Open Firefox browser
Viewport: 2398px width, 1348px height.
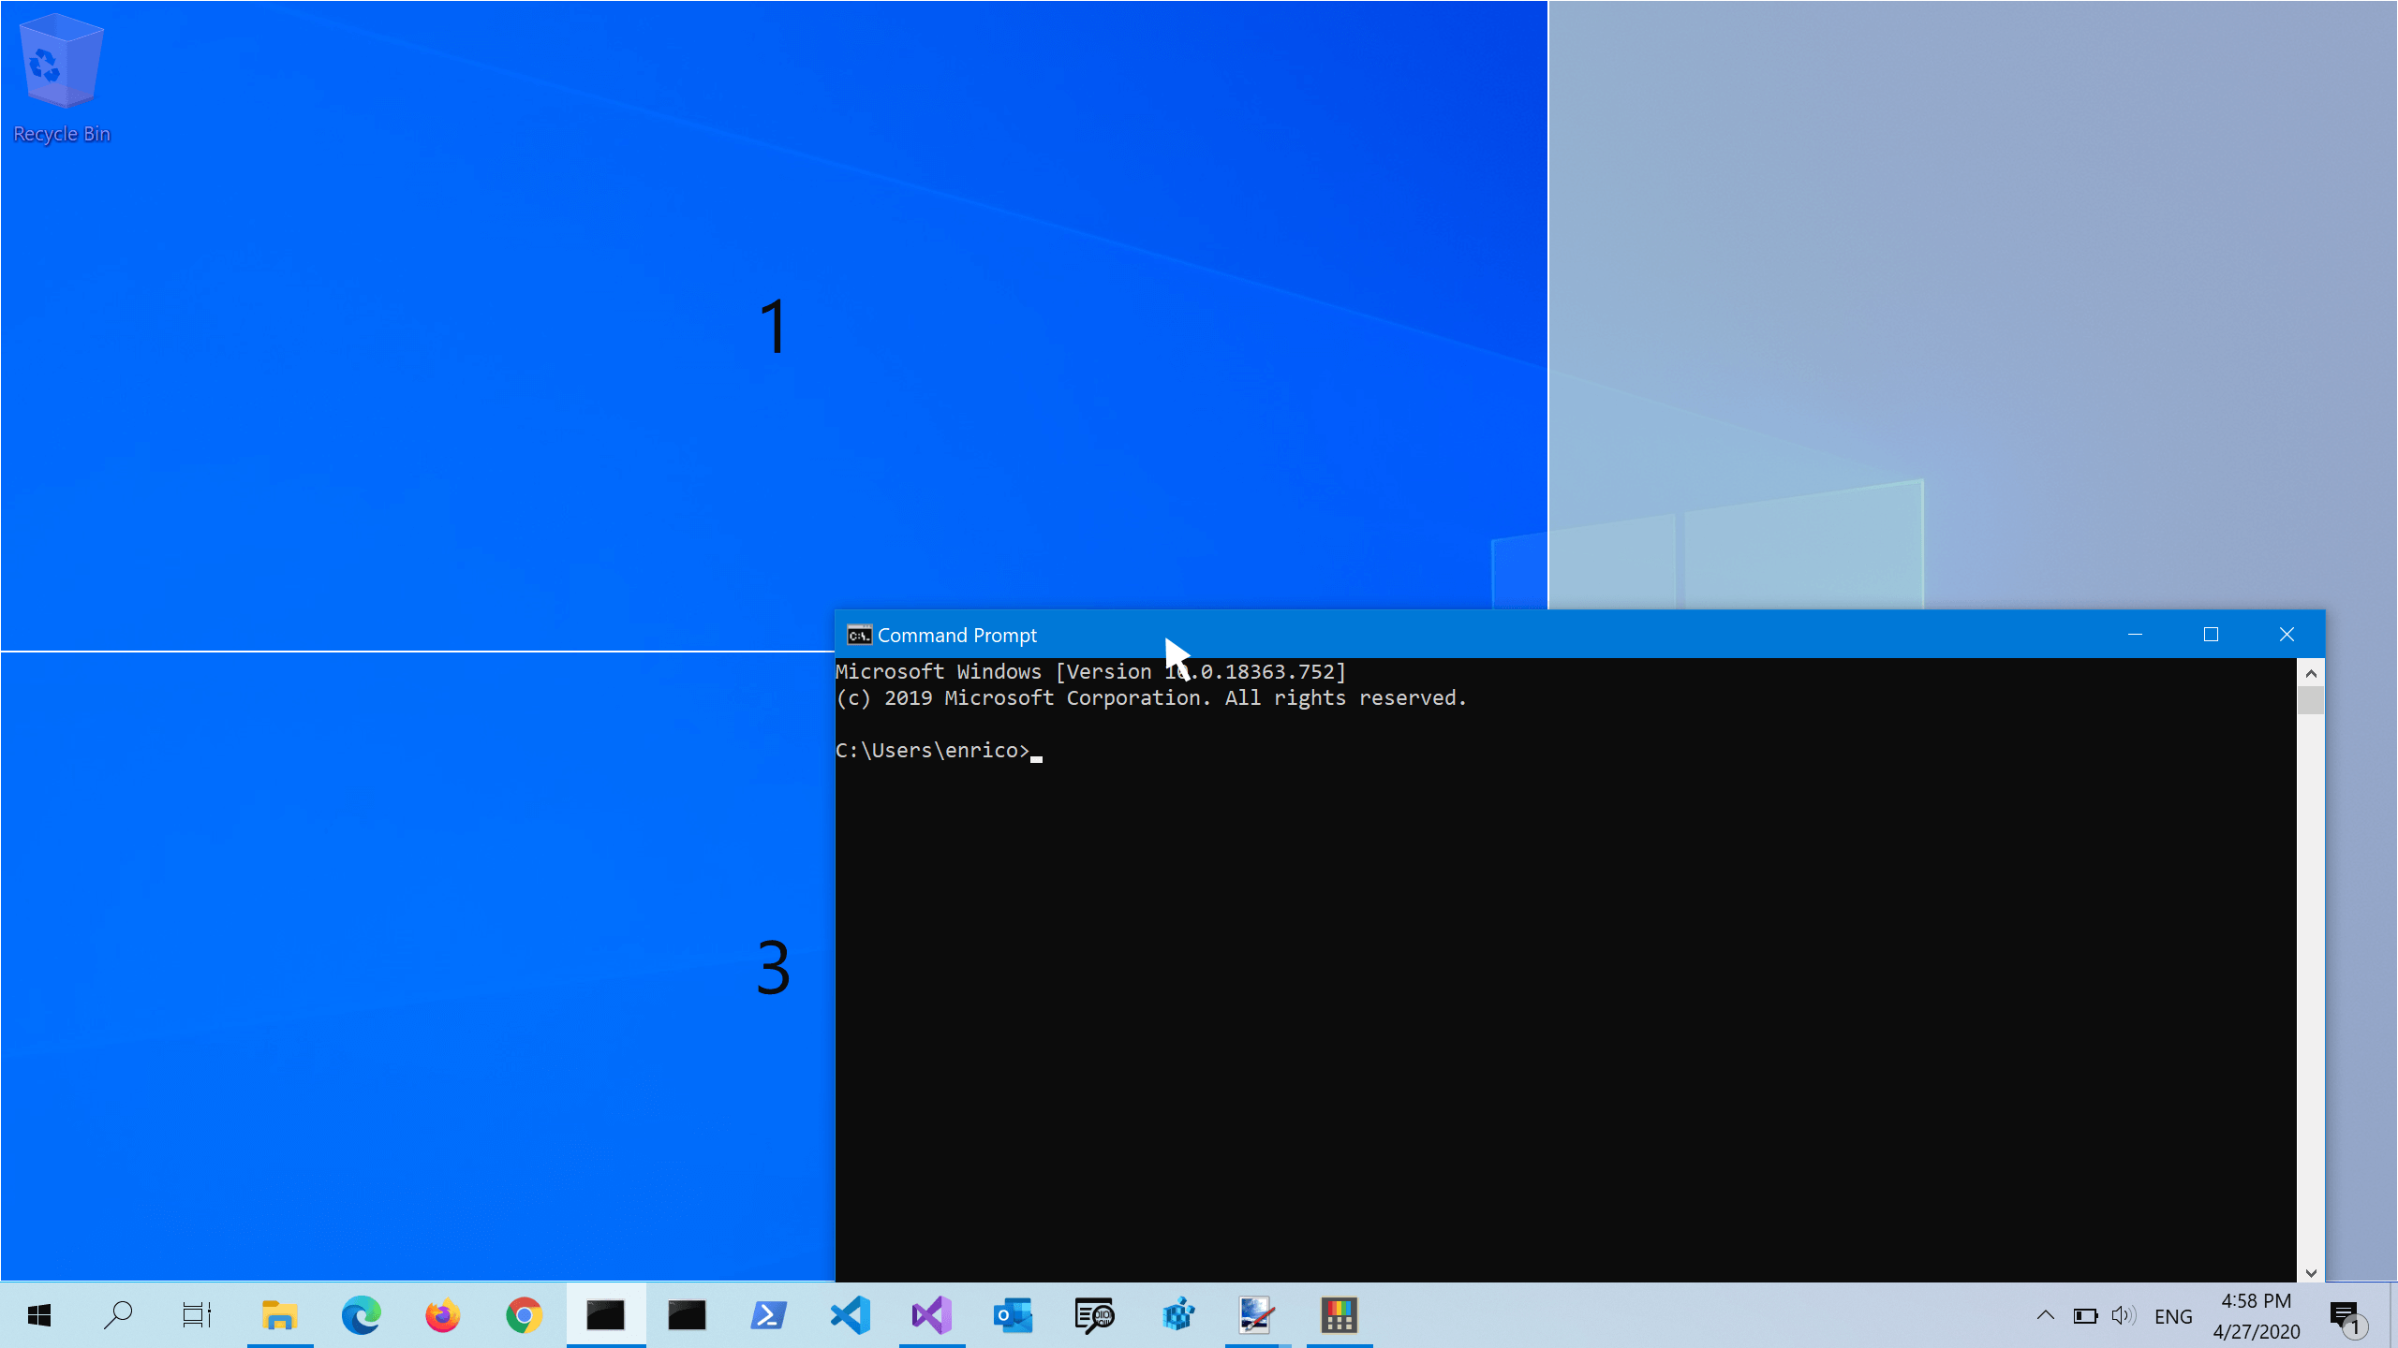[x=441, y=1315]
